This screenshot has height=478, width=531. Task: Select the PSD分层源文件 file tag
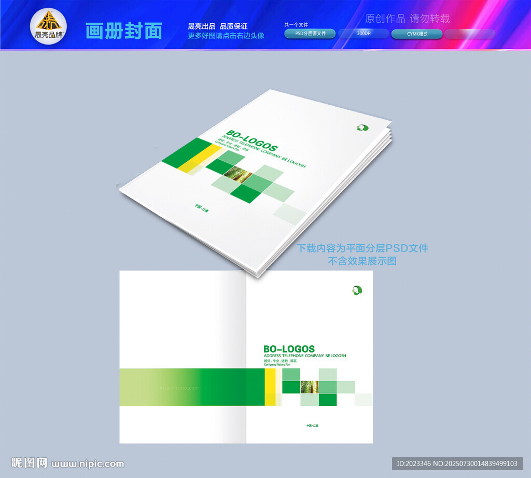point(310,33)
